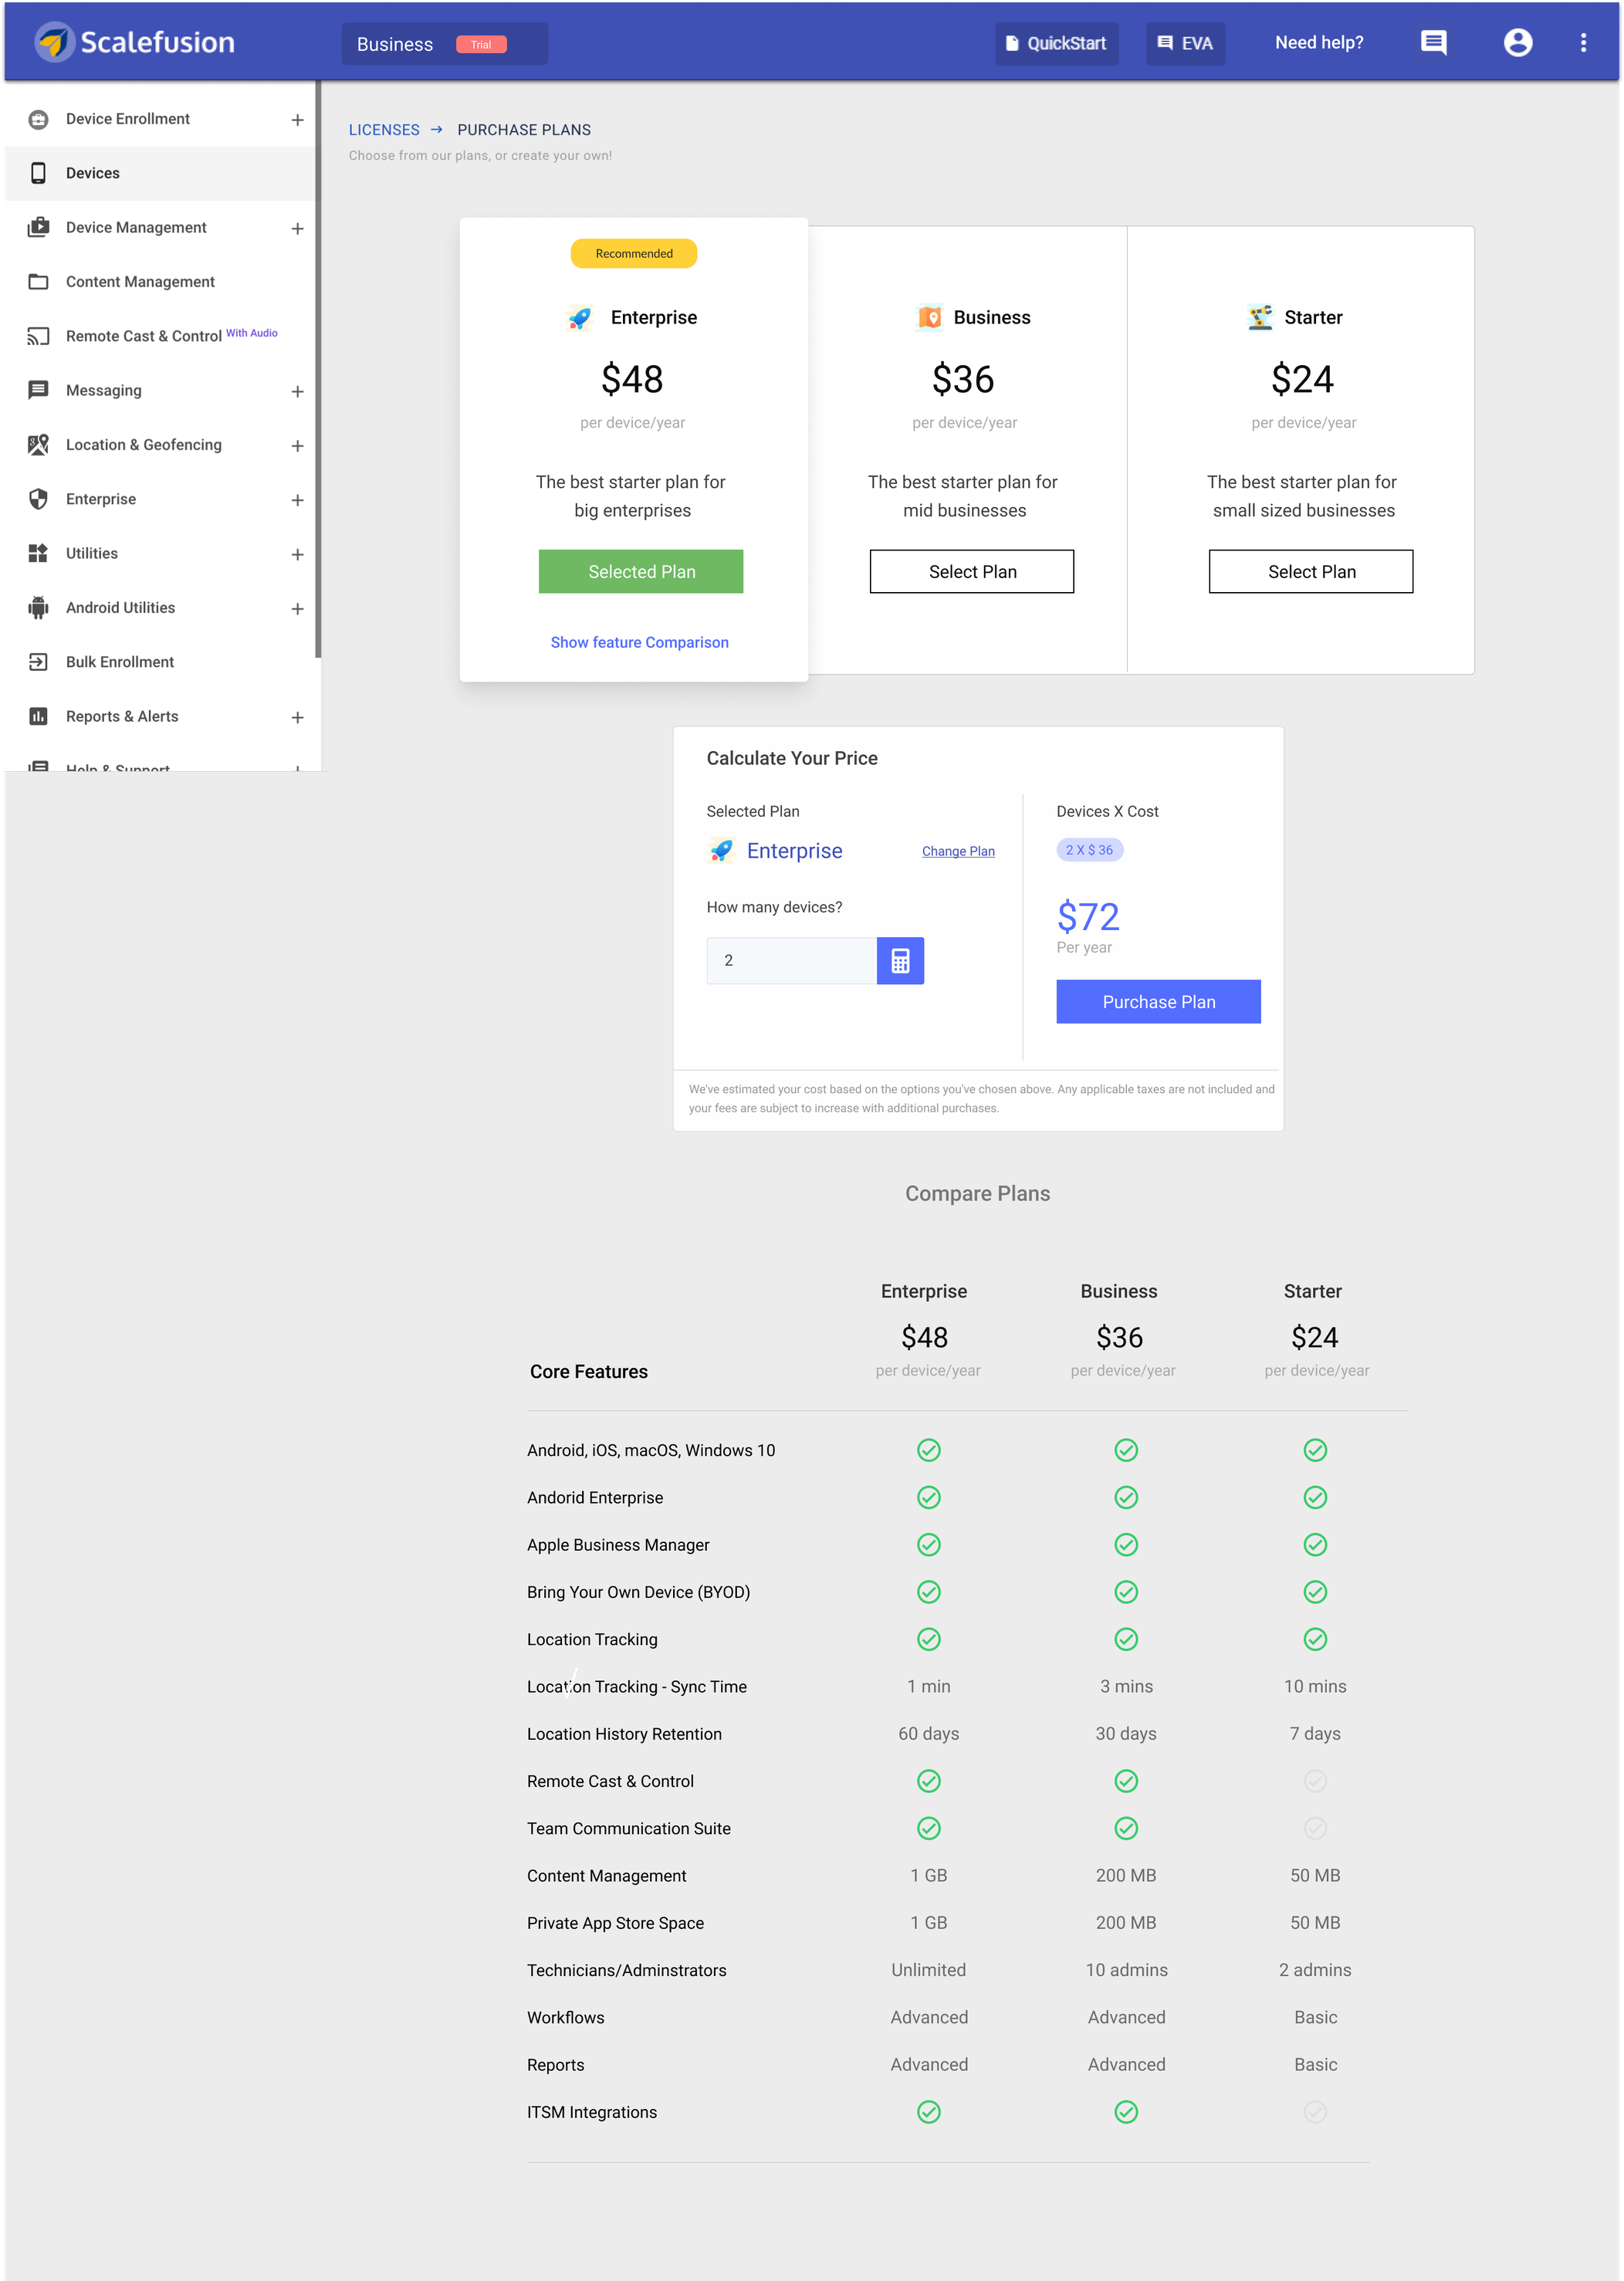Screen dimensions: 1624x2281
Task: Expand the Location & Geofencing section
Action: (297, 446)
